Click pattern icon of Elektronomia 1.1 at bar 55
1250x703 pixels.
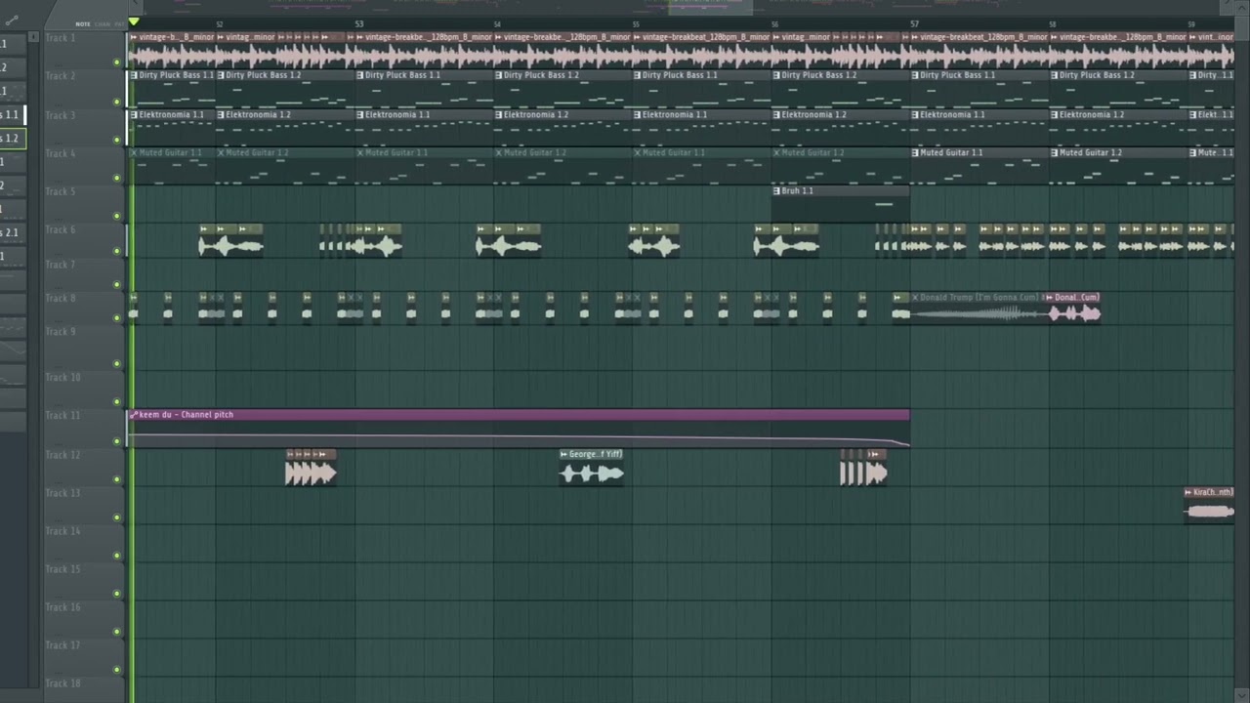click(639, 115)
